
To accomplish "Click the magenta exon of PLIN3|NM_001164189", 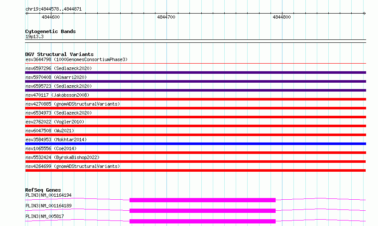I will click(x=203, y=211).
